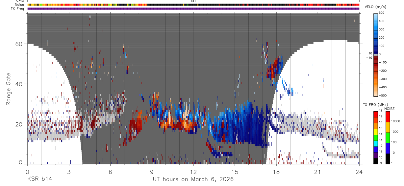Click the x-axis tick label 3
The height and width of the screenshot is (186, 404).
point(69,172)
